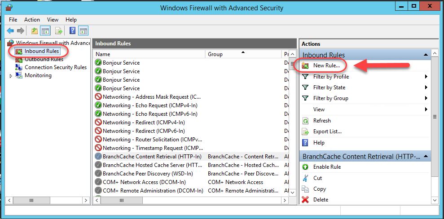Click the Forward arrow toolbar icon
This screenshot has width=444, height=219.
(x=20, y=31)
